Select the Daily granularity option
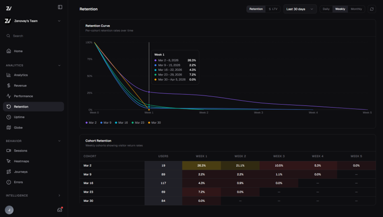This screenshot has height=217, width=383. [326, 9]
